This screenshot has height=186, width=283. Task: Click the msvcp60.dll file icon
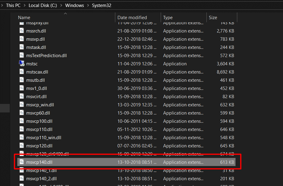coord(22,113)
